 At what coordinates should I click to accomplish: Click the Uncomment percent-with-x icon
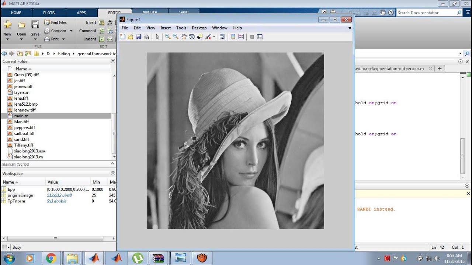click(110, 31)
